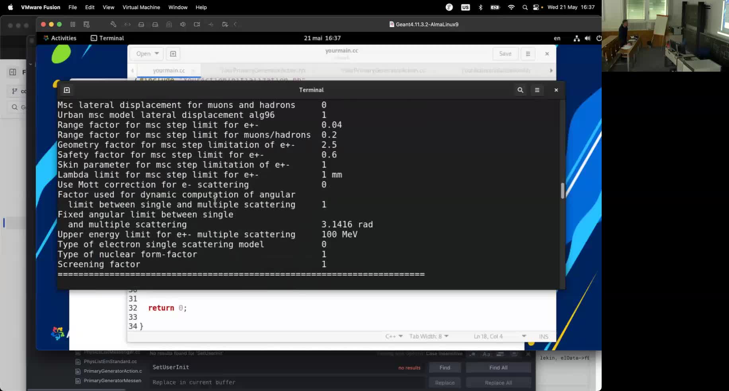Open the C++ syntax highlighting dropdown
This screenshot has width=729, height=391.
393,336
